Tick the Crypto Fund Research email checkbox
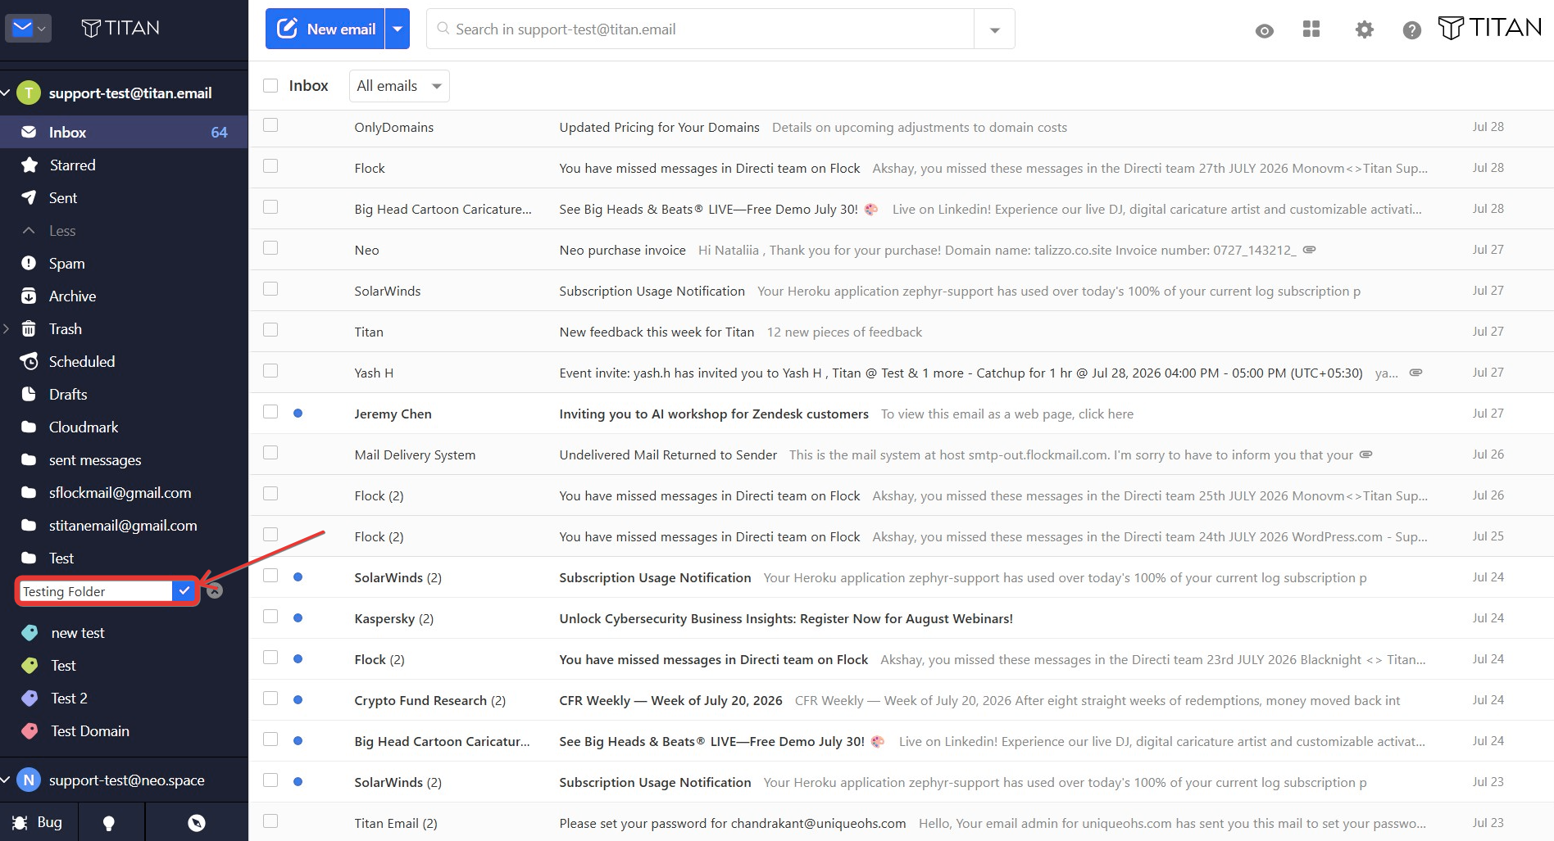Screen dimensions: 1554x841 coord(270,699)
